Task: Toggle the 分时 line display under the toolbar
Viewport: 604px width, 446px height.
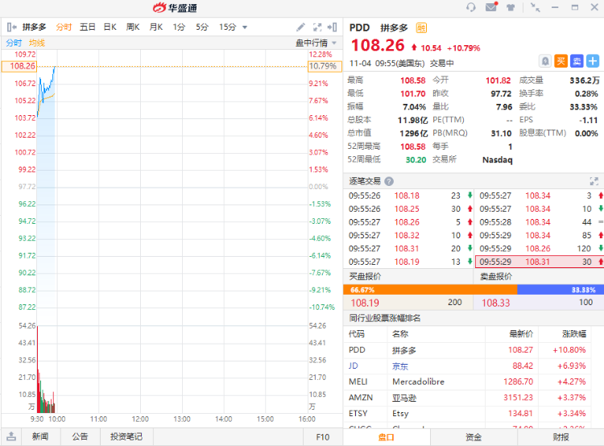Action: coord(14,42)
